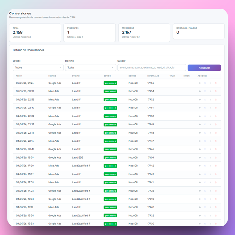The image size is (235, 235).
Task: Select the Procesadas card 2.167
Action: 144,33
